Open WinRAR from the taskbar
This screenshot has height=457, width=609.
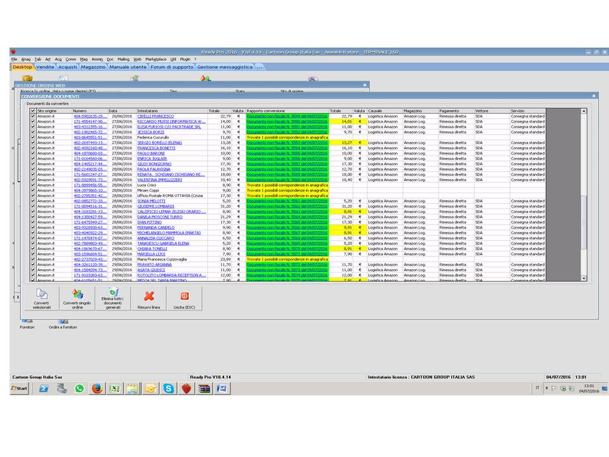[204, 388]
